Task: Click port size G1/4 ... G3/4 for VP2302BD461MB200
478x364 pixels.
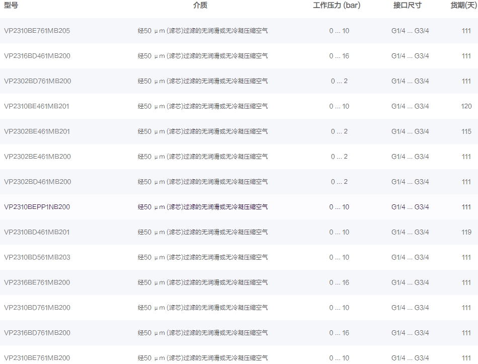Action: (x=410, y=182)
